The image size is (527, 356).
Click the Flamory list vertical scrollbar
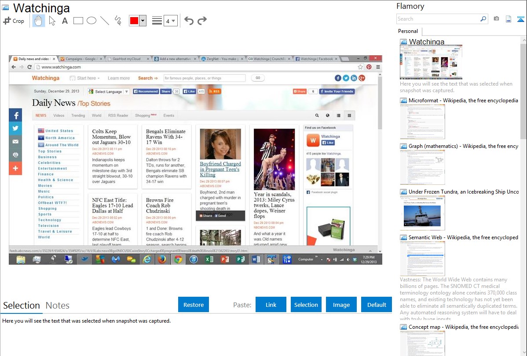523,90
